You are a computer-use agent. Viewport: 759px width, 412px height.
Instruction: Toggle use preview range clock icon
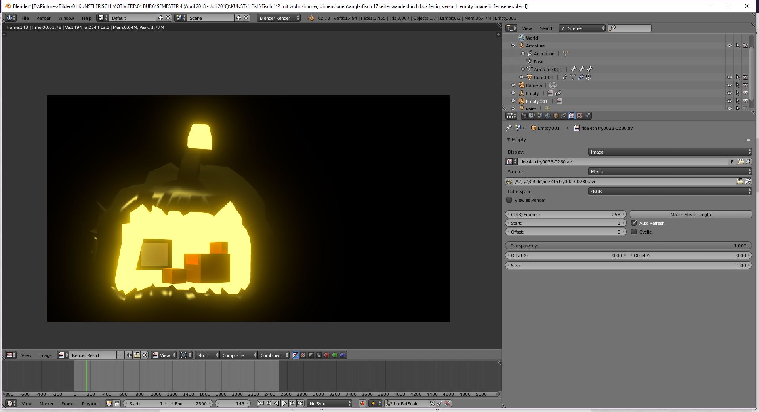pos(109,403)
